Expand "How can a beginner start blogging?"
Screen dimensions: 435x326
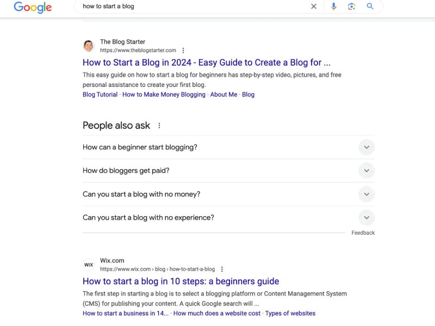[366, 147]
